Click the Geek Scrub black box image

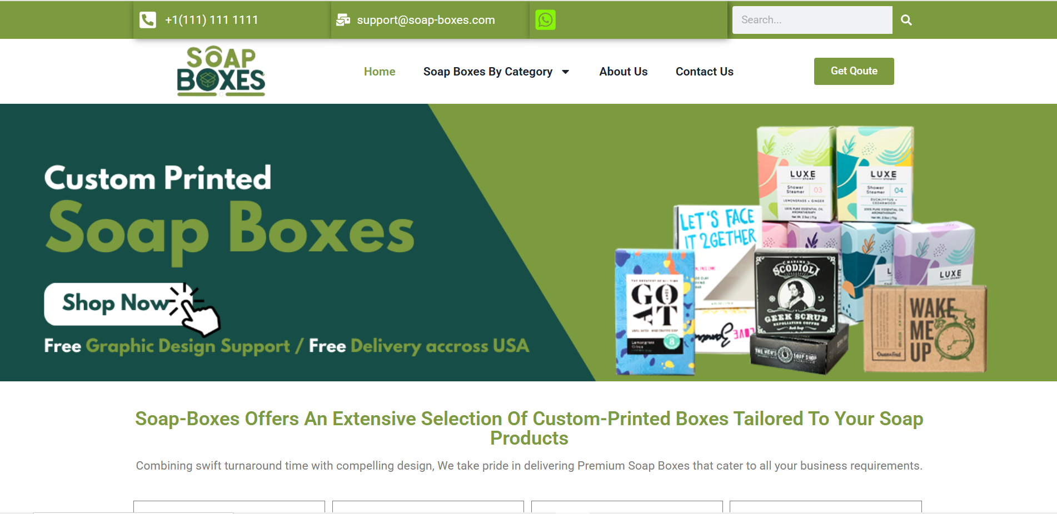coord(796,294)
